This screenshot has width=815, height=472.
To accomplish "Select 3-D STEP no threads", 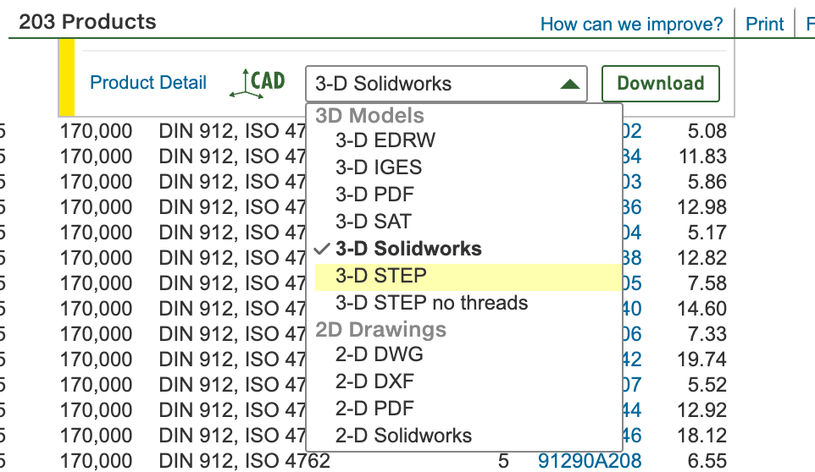I will [x=431, y=303].
